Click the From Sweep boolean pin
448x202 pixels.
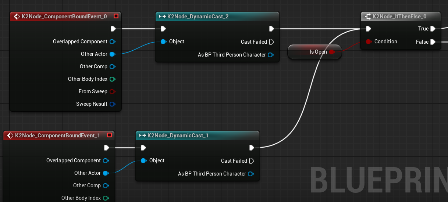tap(113, 91)
